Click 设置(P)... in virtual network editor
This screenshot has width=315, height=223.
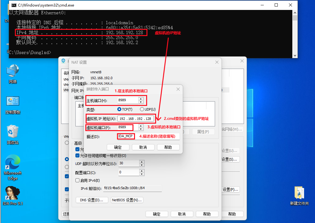(x=230, y=189)
